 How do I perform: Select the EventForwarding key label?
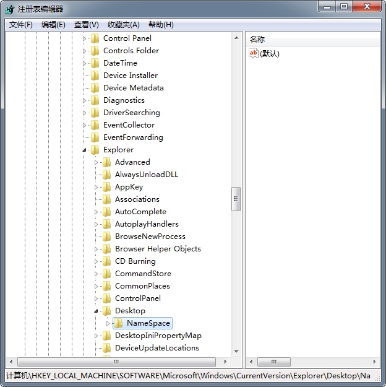click(133, 137)
